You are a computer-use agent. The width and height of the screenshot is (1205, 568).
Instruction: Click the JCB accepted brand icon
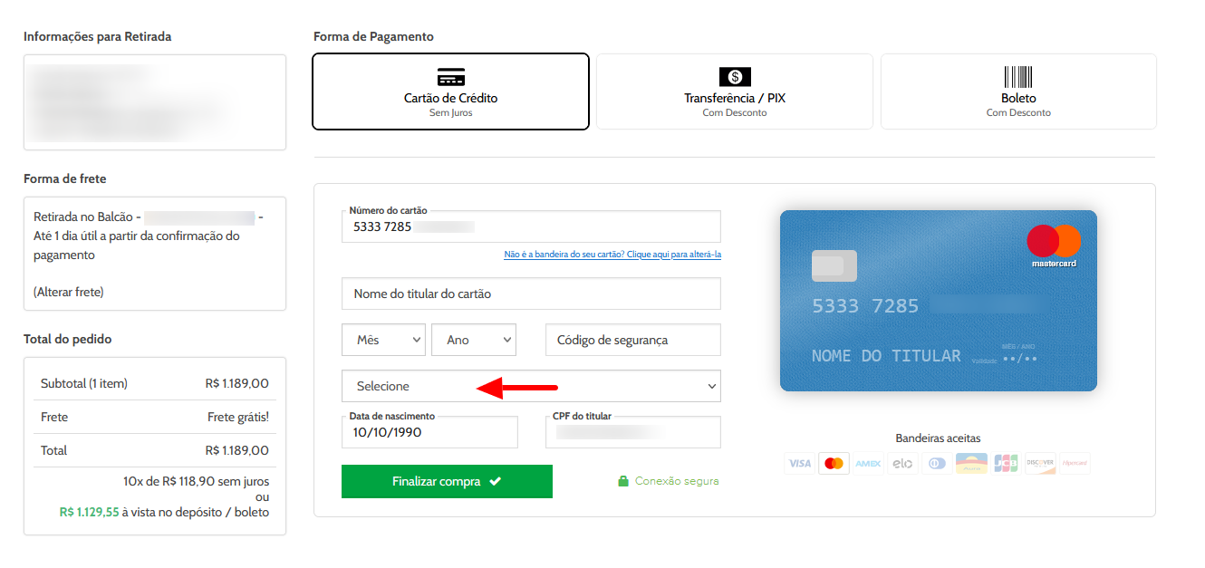[1006, 463]
